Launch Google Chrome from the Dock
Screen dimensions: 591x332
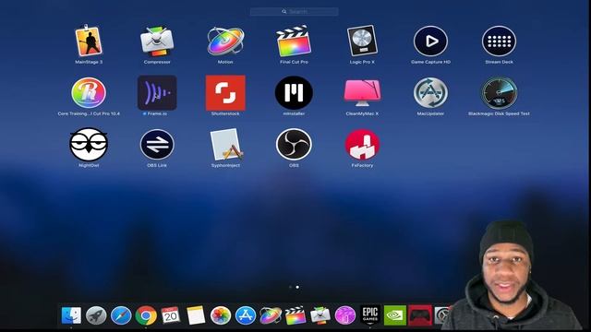click(146, 315)
